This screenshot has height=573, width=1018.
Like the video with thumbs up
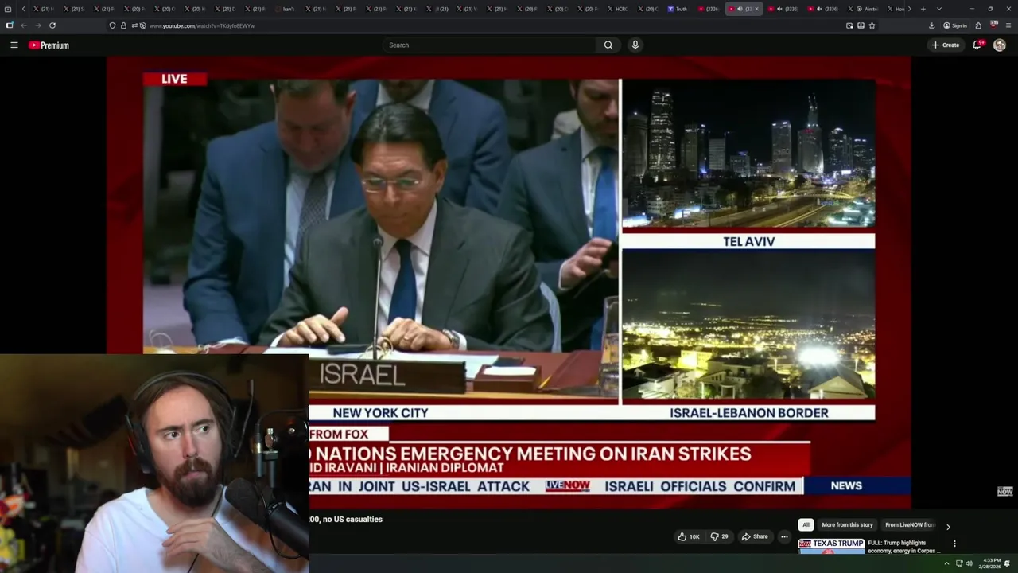[689, 536]
